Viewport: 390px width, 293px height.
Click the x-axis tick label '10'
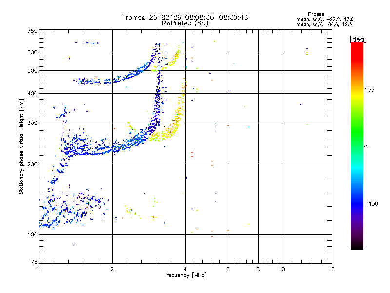(282, 269)
